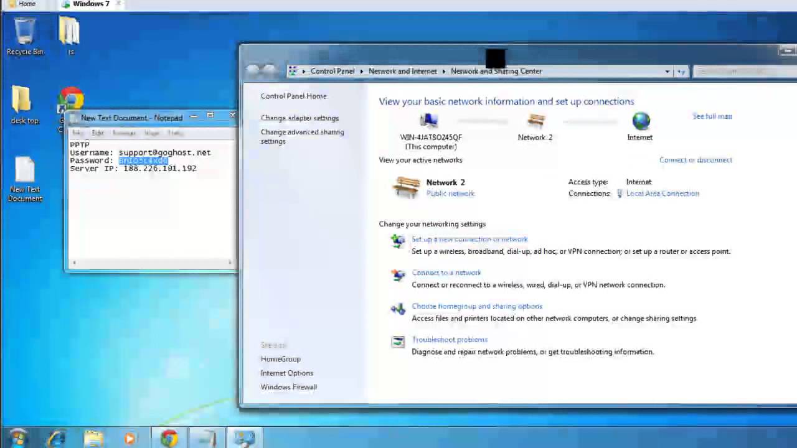This screenshot has height=448, width=797.
Task: Click Connect to a network link
Action: click(446, 273)
